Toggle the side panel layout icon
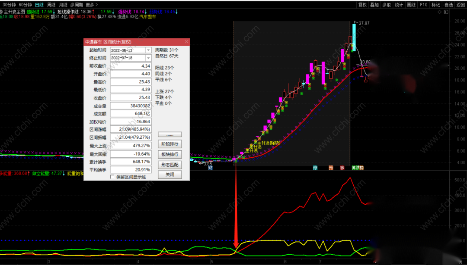 click(x=446, y=12)
